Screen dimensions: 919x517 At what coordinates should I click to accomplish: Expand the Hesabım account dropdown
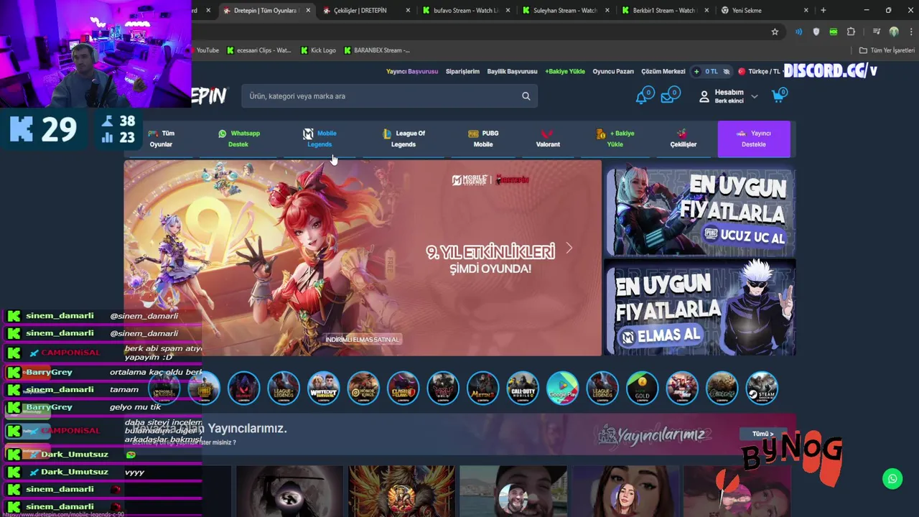click(x=729, y=96)
